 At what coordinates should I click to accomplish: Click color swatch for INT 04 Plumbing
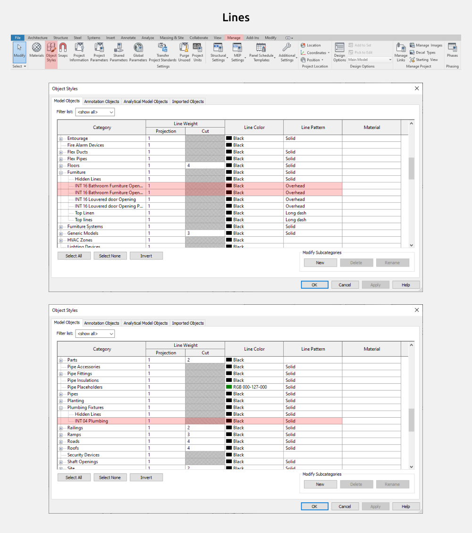click(229, 421)
